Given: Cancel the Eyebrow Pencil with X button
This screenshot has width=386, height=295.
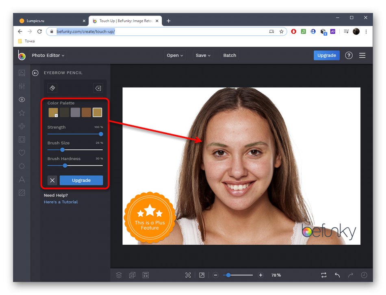Looking at the screenshot, I should [x=52, y=180].
